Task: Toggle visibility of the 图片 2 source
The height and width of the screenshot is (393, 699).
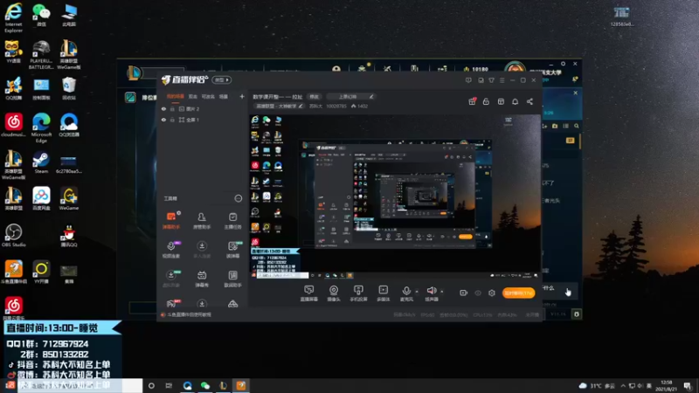Action: tap(163, 108)
